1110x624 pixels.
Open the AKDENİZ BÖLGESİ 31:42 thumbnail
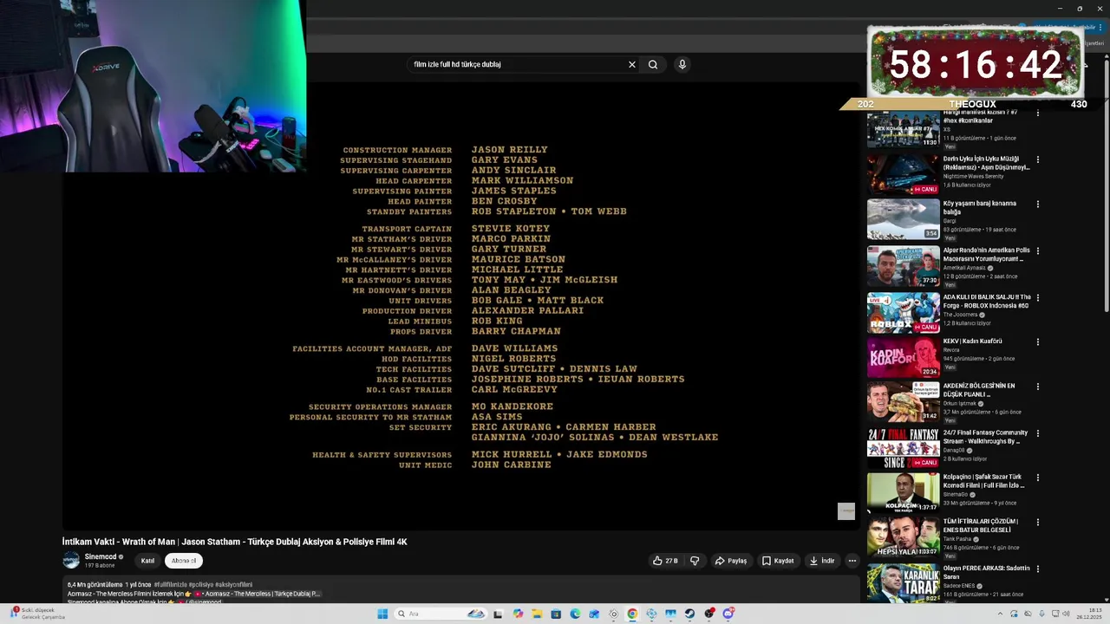point(903,402)
